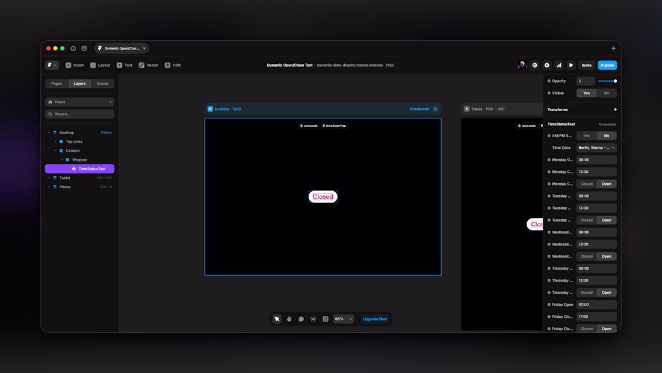The image size is (662, 373).
Task: Choose the comment tool
Action: [x=301, y=319]
